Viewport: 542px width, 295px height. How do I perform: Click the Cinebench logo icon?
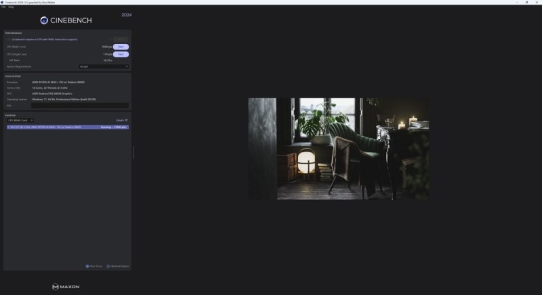pos(44,20)
